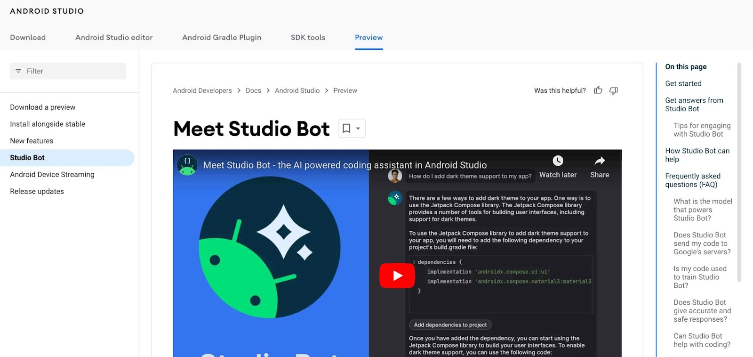Open Android Device Streaming in sidebar

52,175
